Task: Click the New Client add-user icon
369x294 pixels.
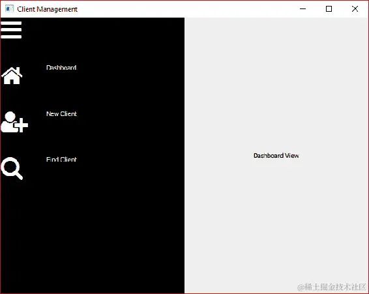Action: (14, 122)
